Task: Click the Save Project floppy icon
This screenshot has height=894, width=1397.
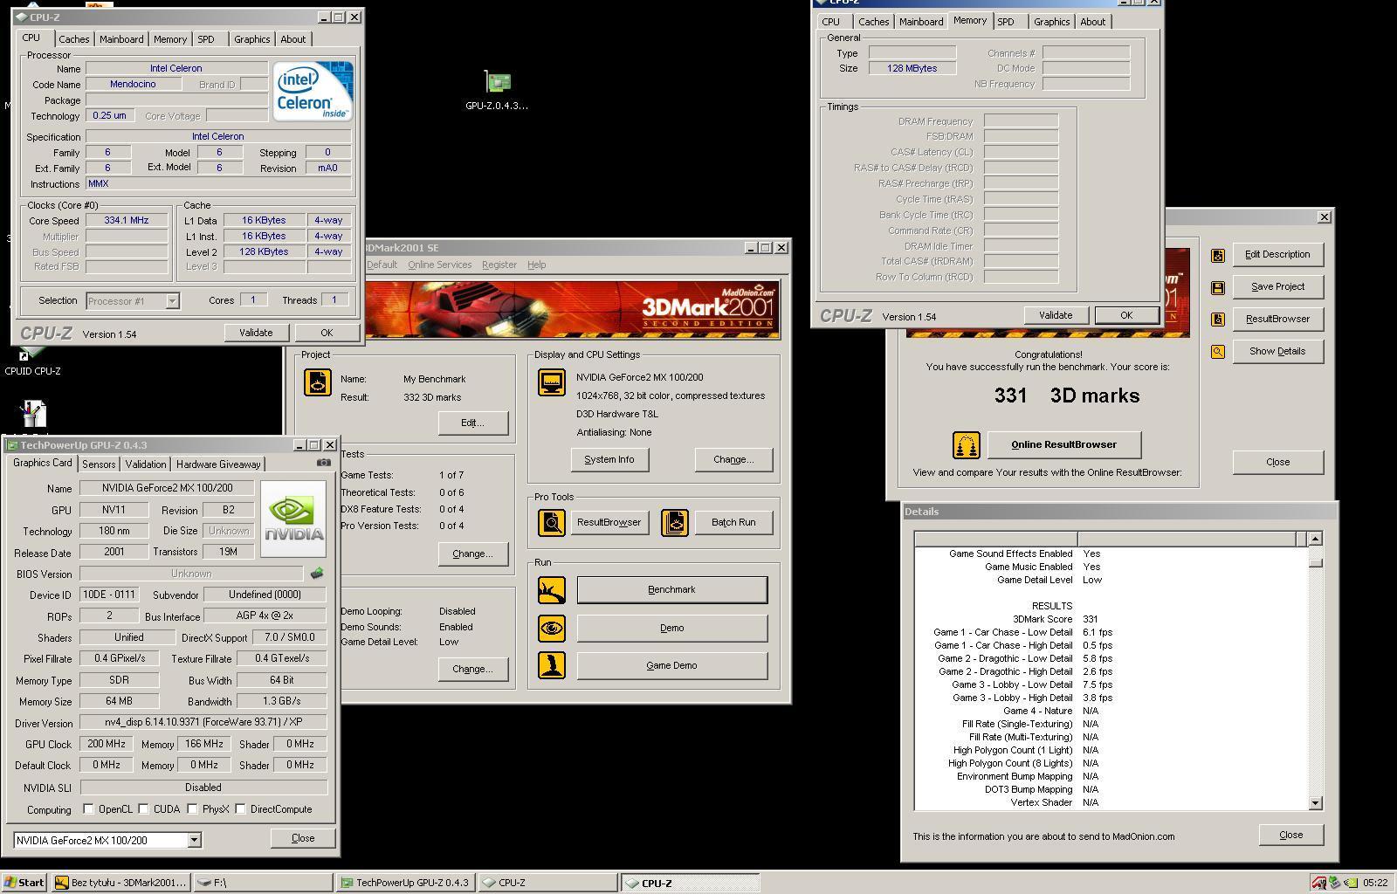Action: (1218, 287)
